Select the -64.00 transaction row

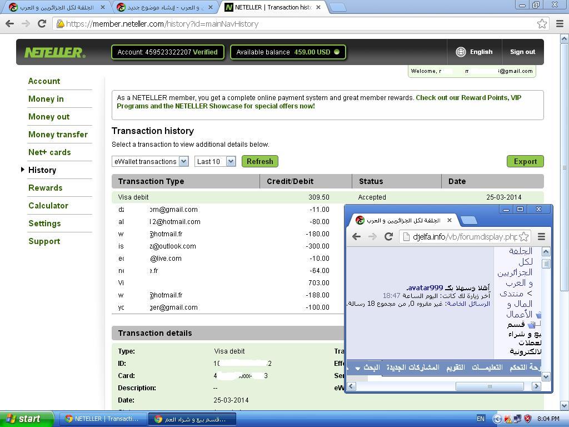tap(228, 271)
